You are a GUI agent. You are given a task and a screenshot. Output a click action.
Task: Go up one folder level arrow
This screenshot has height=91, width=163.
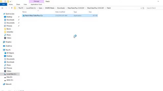click(12, 8)
